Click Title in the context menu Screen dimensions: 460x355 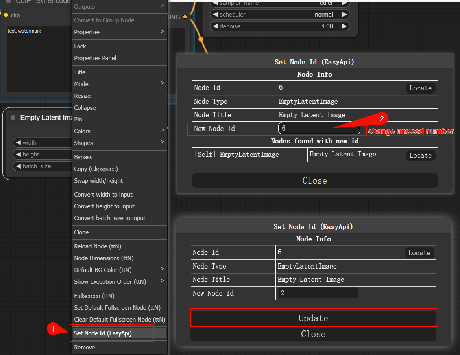point(120,72)
